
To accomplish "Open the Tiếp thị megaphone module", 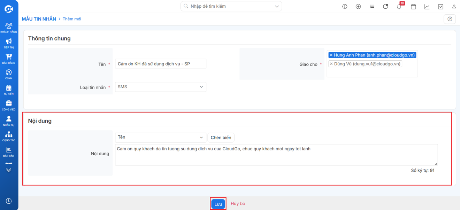I will (9, 43).
